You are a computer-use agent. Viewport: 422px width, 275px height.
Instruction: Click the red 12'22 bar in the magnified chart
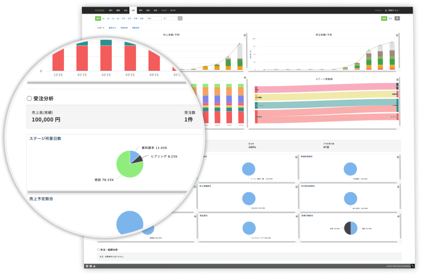58,60
